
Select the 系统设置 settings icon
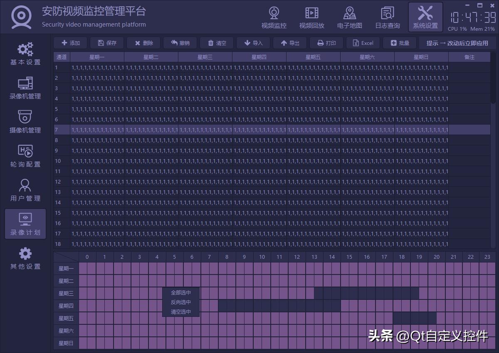[425, 17]
